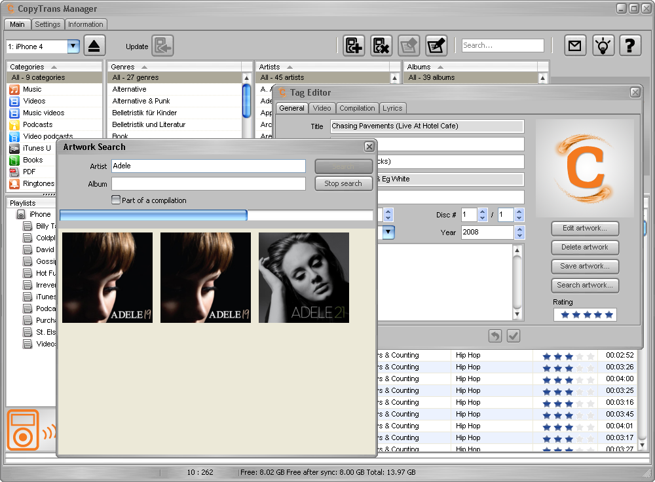
Task: Switch to the Settings tab
Action: tap(48, 24)
